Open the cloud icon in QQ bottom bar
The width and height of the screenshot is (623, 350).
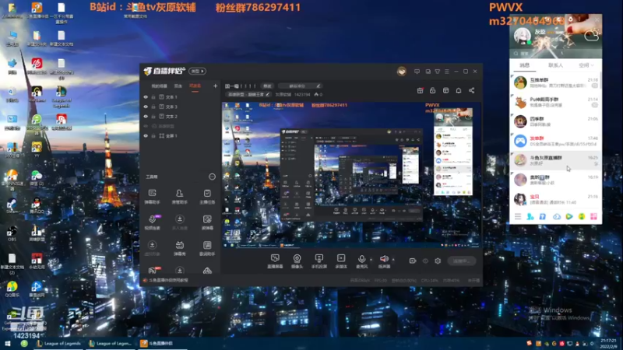click(557, 216)
